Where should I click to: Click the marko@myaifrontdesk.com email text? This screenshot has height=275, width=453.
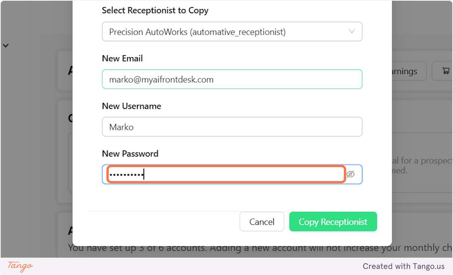(161, 80)
